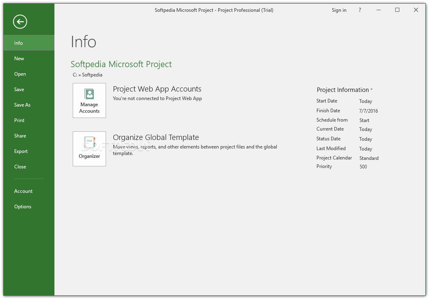Open Export in the sidebar
This screenshot has width=429, height=299.
pos(29,151)
